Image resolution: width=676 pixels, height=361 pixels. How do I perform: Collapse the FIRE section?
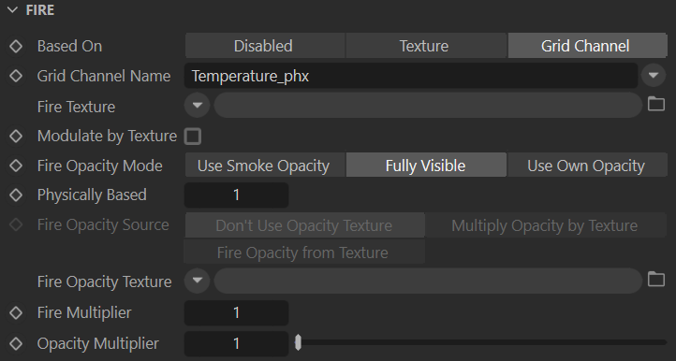pyautogui.click(x=12, y=10)
